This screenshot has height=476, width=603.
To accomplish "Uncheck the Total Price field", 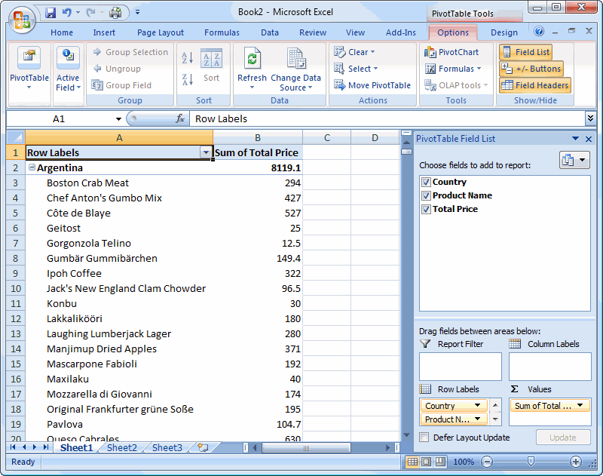I will (426, 209).
